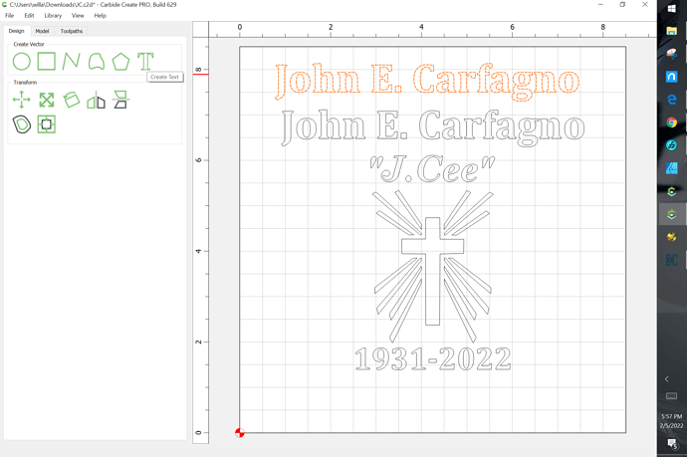Select the Create Circle tool

coord(22,62)
